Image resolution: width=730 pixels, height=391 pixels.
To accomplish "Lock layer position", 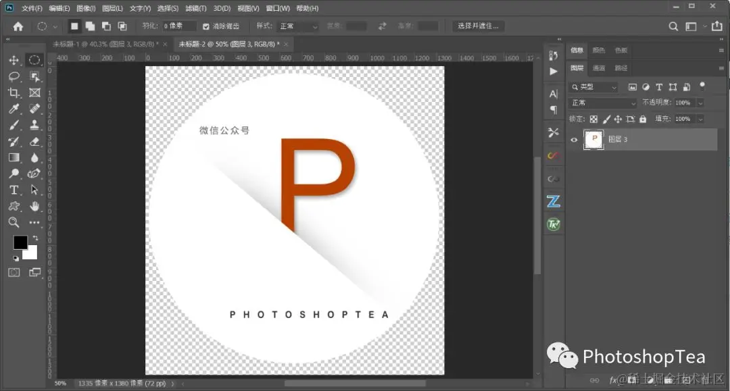I will [x=618, y=119].
